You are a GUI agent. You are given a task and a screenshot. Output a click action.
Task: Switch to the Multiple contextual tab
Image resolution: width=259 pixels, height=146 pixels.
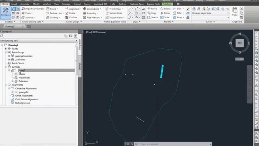[x=167, y=4]
